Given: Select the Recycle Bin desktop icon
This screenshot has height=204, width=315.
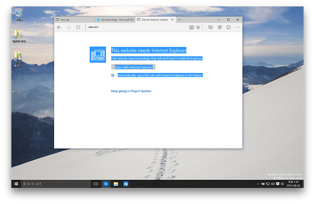Looking at the screenshot, I should 18,15.
